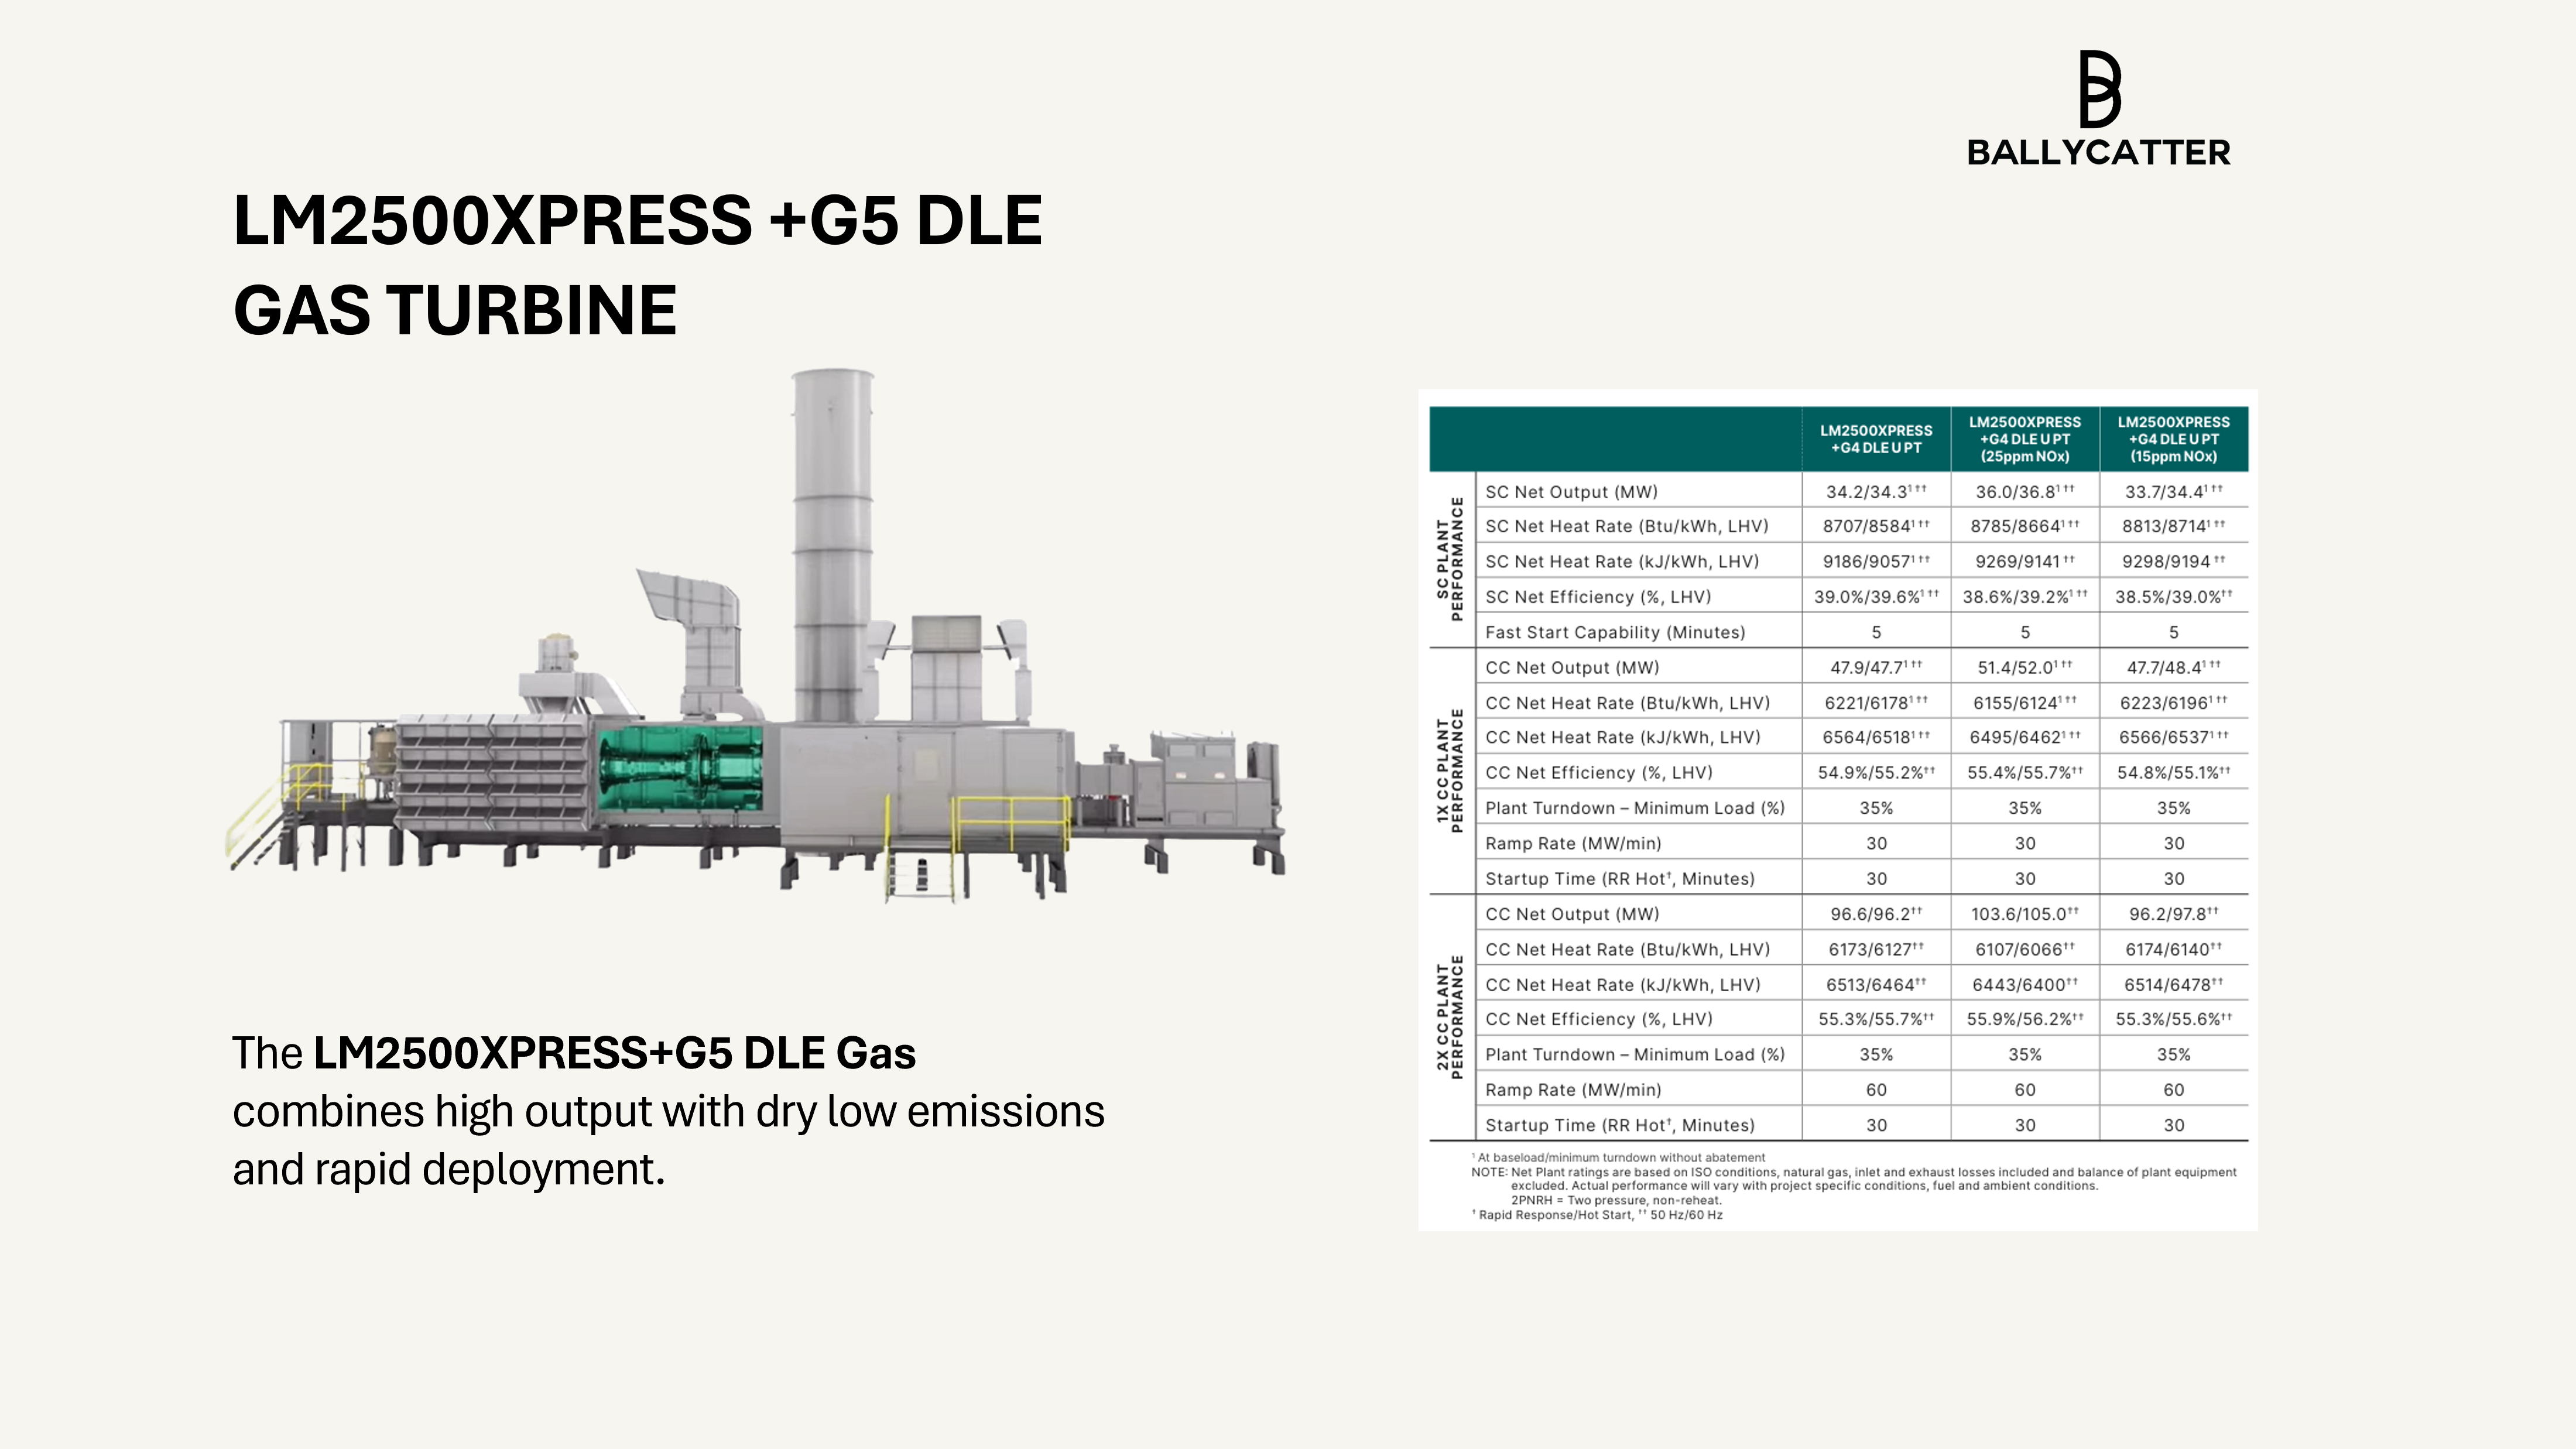Click the cell value '8785/8664'
This screenshot has height=1449, width=2576.
pyautogui.click(x=2025, y=526)
